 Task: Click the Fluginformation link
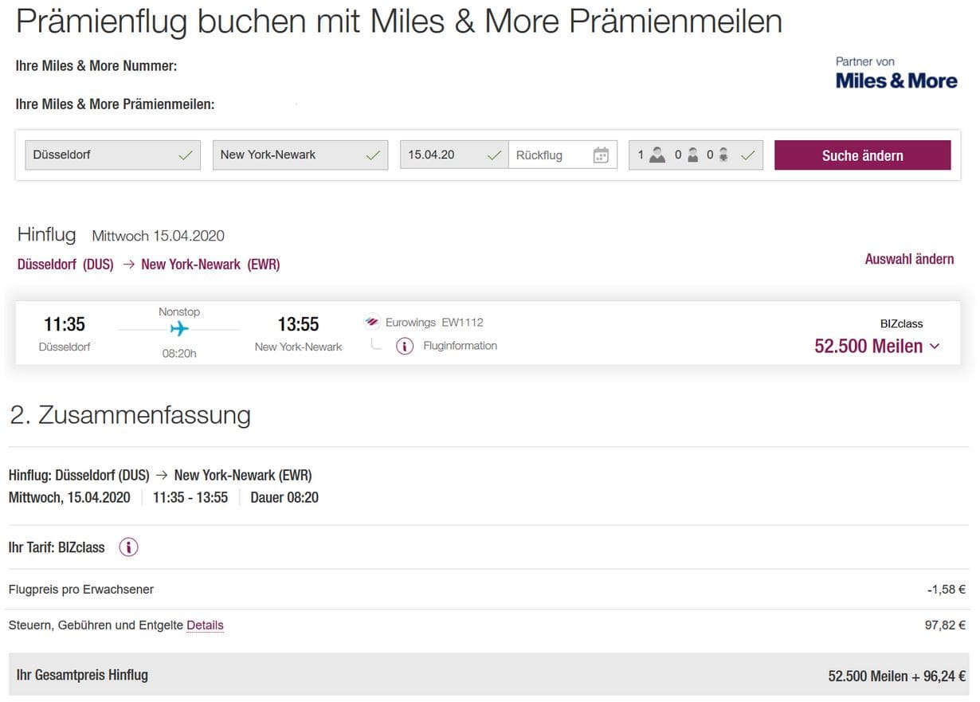tap(460, 346)
